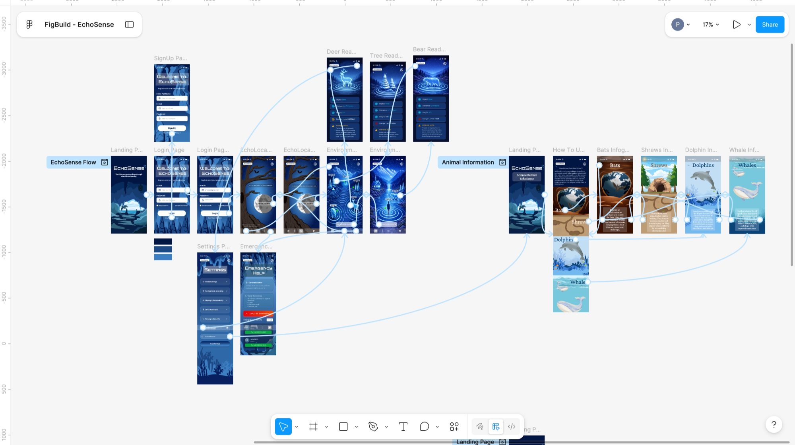Viewport: 795px width, 445px height.
Task: Switch to Dev Mode
Action: (512, 426)
